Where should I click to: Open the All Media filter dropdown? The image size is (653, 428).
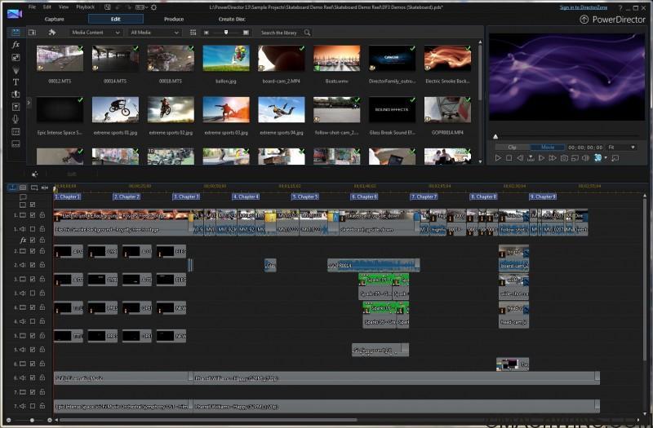point(154,33)
